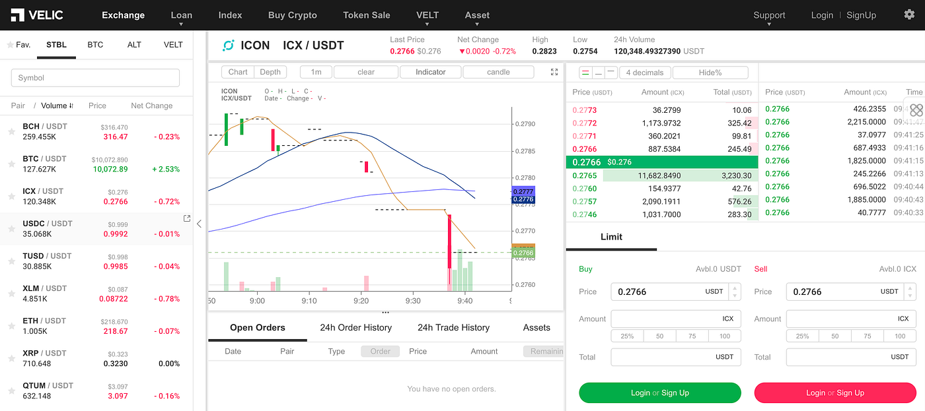Select the BTC market tab
The height and width of the screenshot is (411, 925).
point(95,45)
